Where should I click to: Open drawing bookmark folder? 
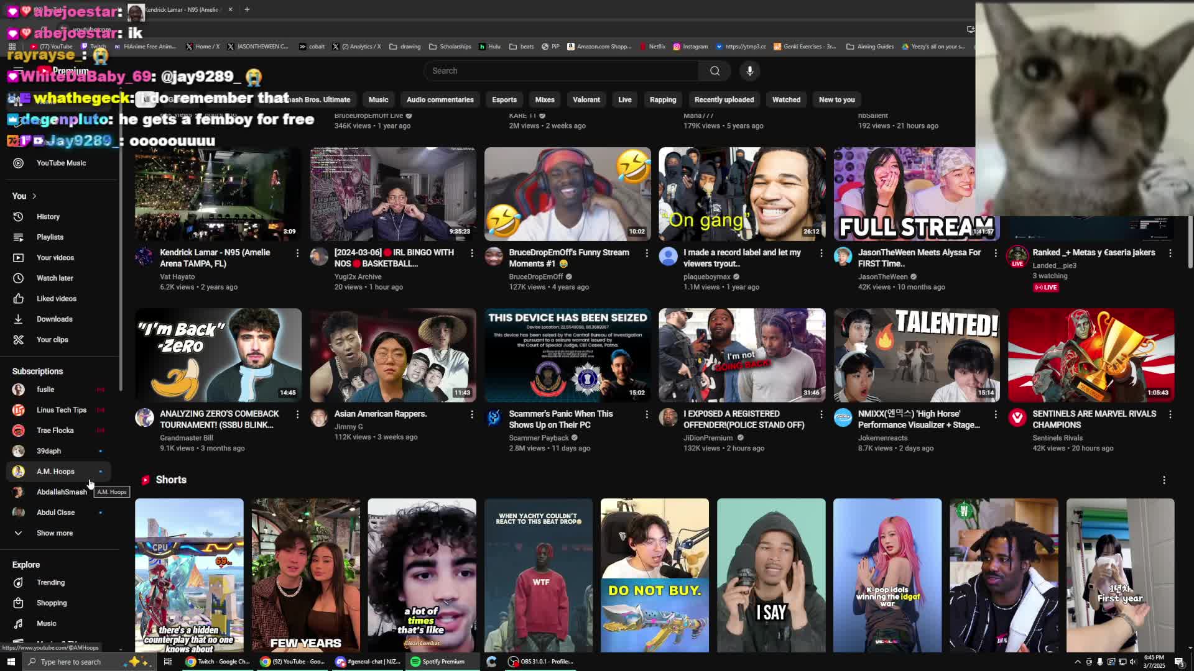tap(405, 47)
